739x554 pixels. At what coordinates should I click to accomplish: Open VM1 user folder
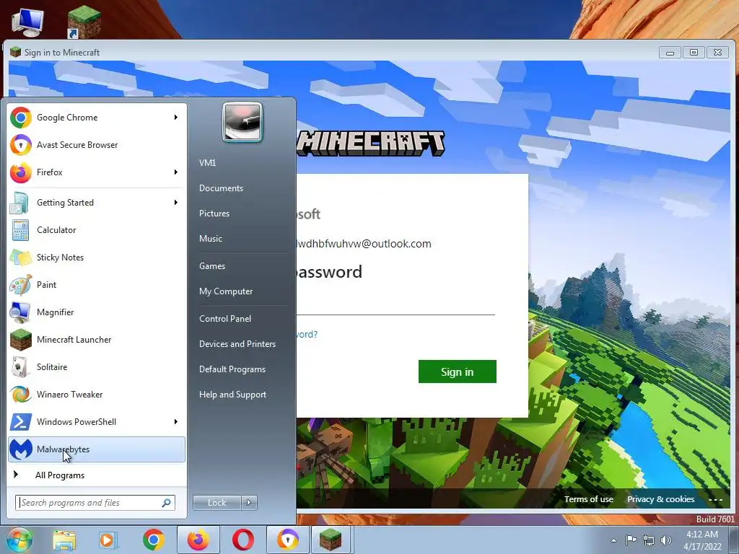click(207, 162)
